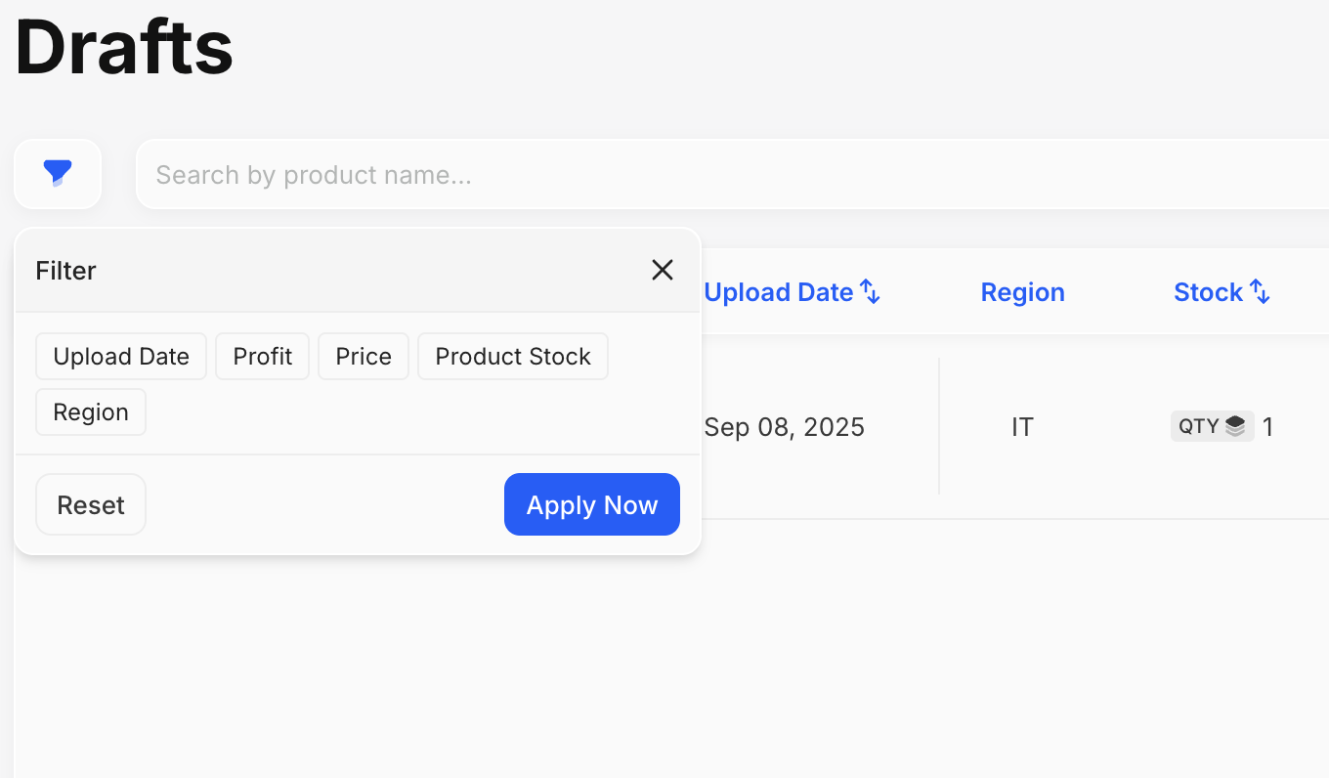The height and width of the screenshot is (778, 1329).
Task: Click the Region column header
Action: pyautogui.click(x=1023, y=292)
